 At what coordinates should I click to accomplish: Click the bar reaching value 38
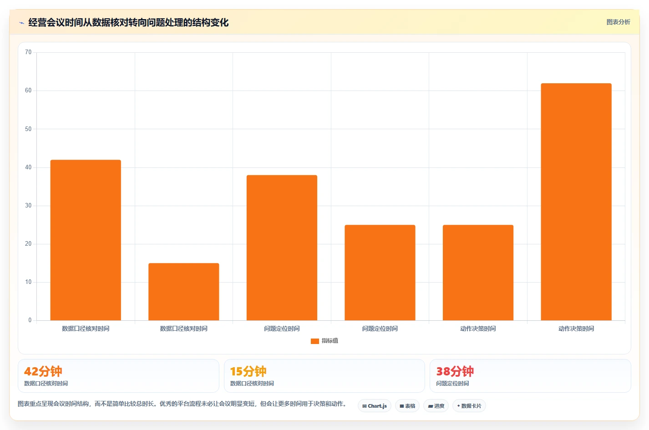pyautogui.click(x=282, y=248)
